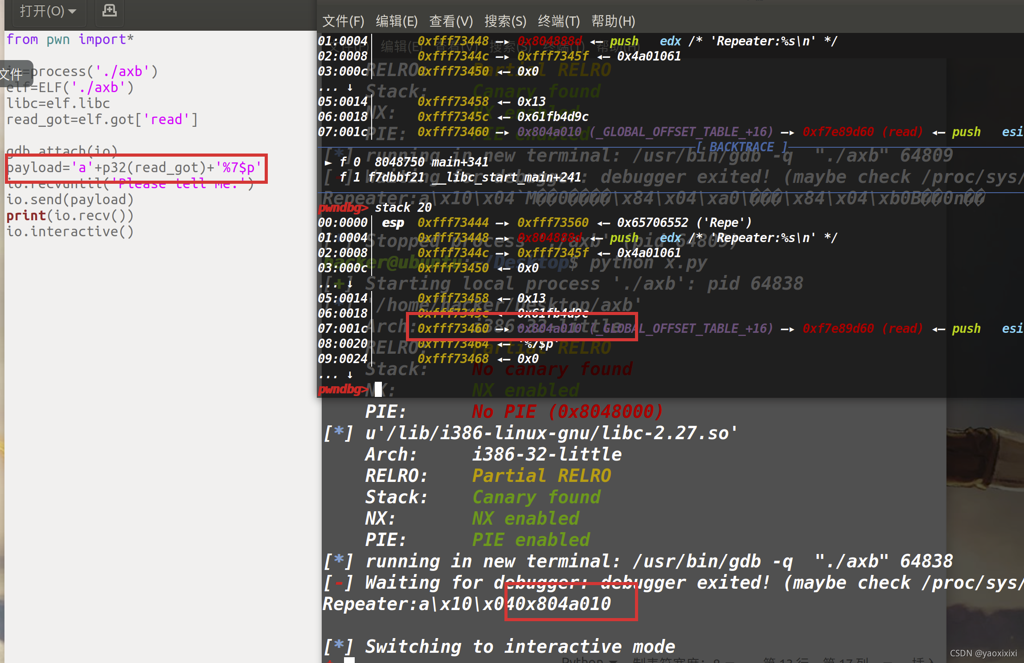Open the 编辑(E) terminal menu
This screenshot has width=1024, height=663.
396,21
